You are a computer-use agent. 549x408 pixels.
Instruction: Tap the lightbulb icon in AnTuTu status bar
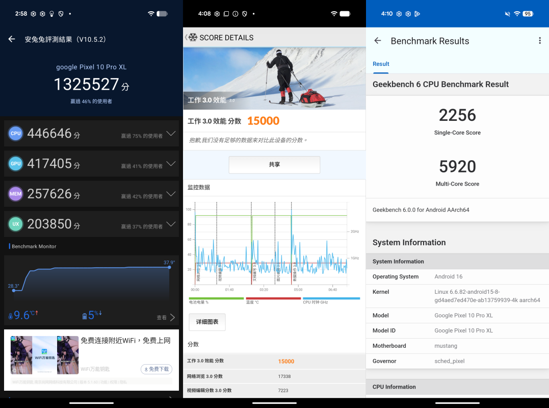pyautogui.click(x=51, y=14)
